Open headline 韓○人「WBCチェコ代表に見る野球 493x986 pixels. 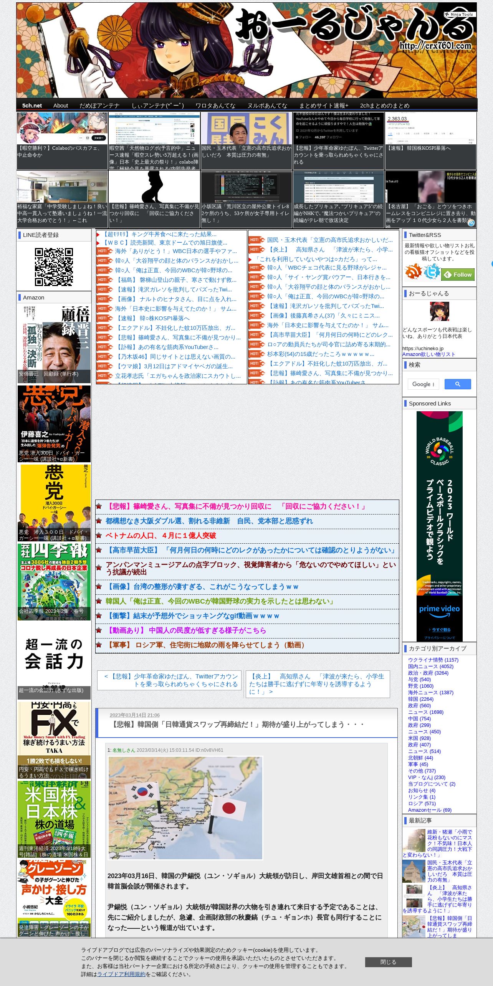tap(327, 268)
